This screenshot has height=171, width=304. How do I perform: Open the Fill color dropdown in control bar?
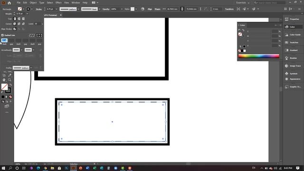[23, 9]
